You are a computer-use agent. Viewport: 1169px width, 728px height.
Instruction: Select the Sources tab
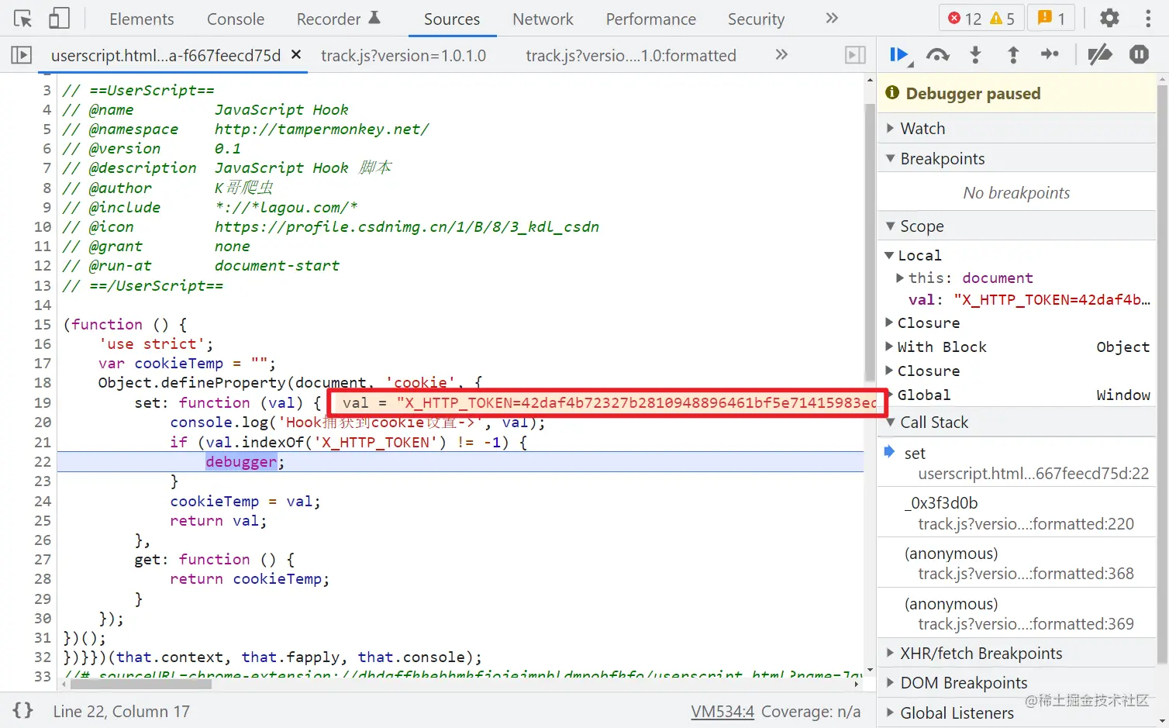point(452,19)
